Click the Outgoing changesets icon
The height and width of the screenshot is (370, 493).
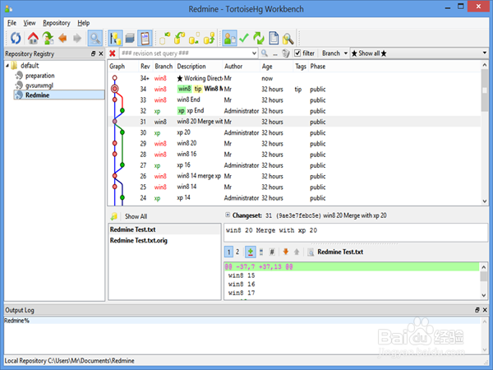[x=194, y=39]
